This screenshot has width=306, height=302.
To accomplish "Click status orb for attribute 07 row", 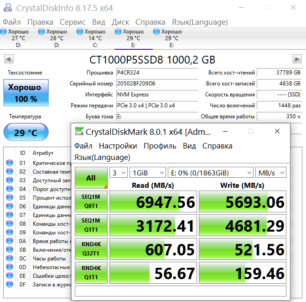I will point(10,215).
